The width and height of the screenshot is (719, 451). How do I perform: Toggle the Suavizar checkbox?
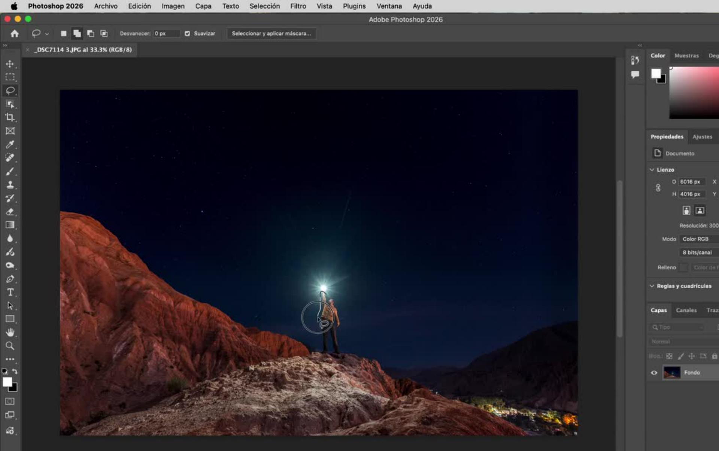pyautogui.click(x=187, y=34)
